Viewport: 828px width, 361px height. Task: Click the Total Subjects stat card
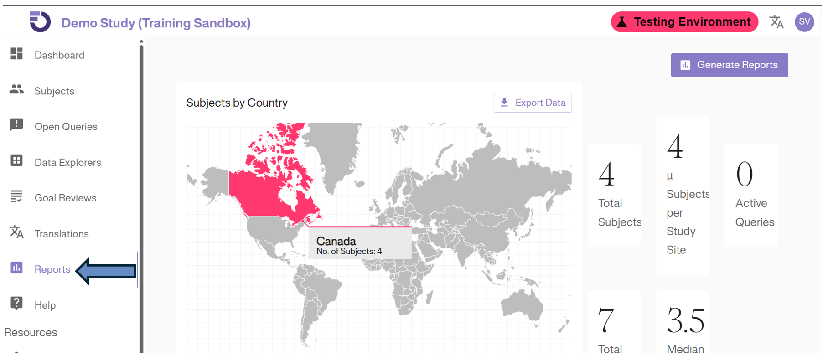tap(614, 196)
